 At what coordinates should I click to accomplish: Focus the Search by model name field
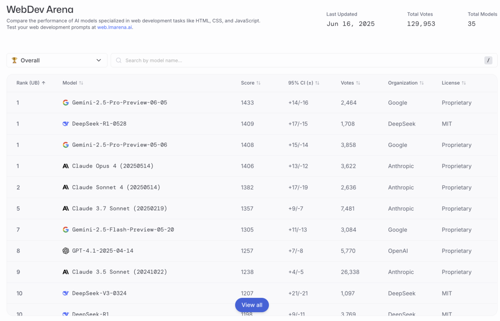(x=304, y=61)
